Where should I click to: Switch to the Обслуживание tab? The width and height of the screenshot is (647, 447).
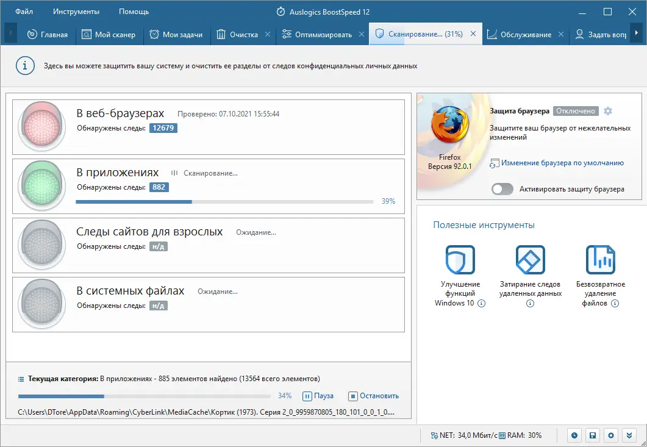(x=520, y=34)
